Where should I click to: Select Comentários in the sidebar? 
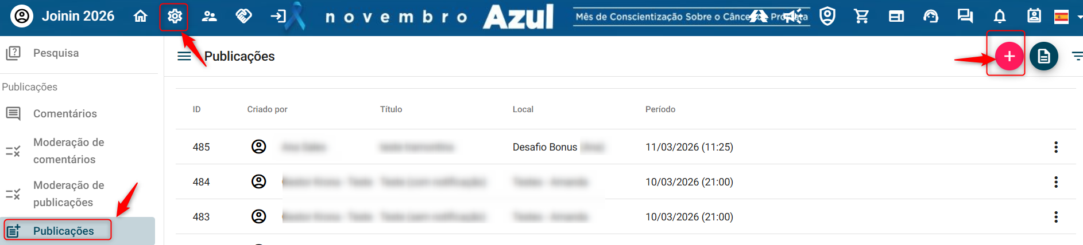(x=65, y=113)
